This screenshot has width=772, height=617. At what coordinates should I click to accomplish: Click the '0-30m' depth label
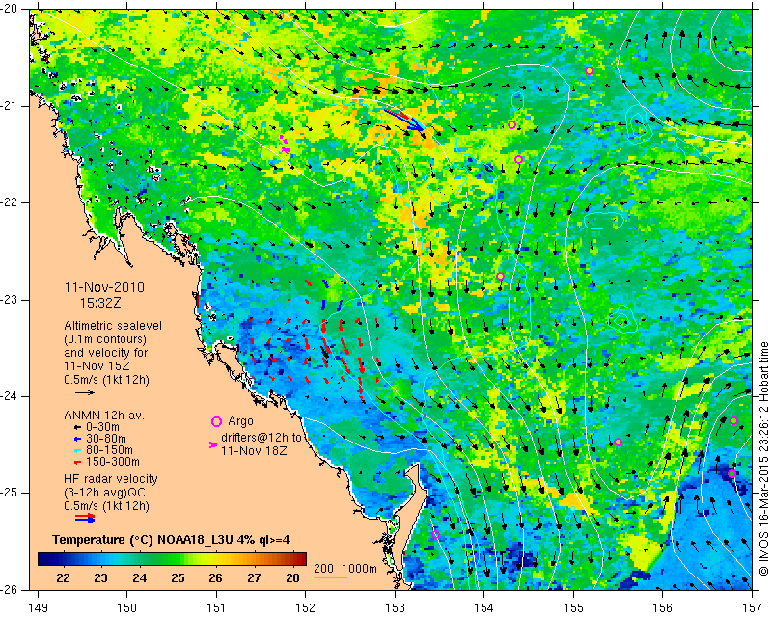[102, 427]
